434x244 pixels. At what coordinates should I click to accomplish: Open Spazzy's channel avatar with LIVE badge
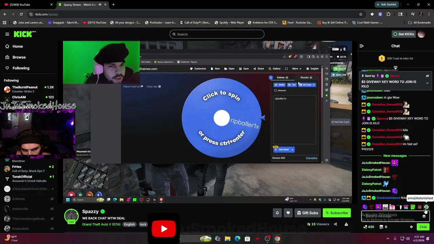coord(72,217)
